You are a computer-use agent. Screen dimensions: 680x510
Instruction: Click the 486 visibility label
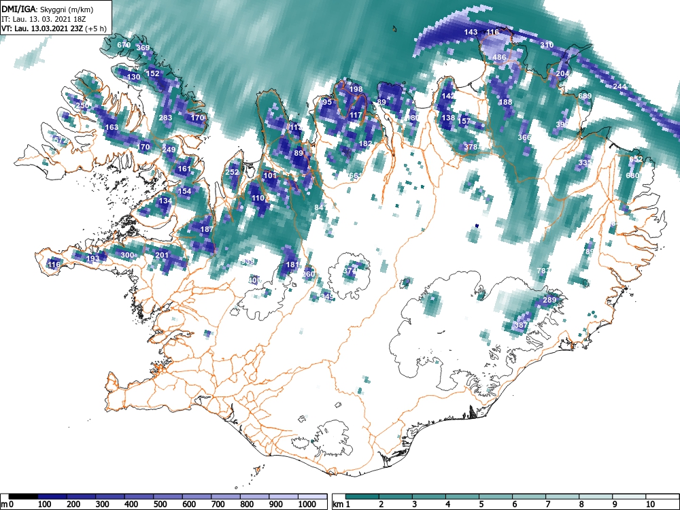499,57
